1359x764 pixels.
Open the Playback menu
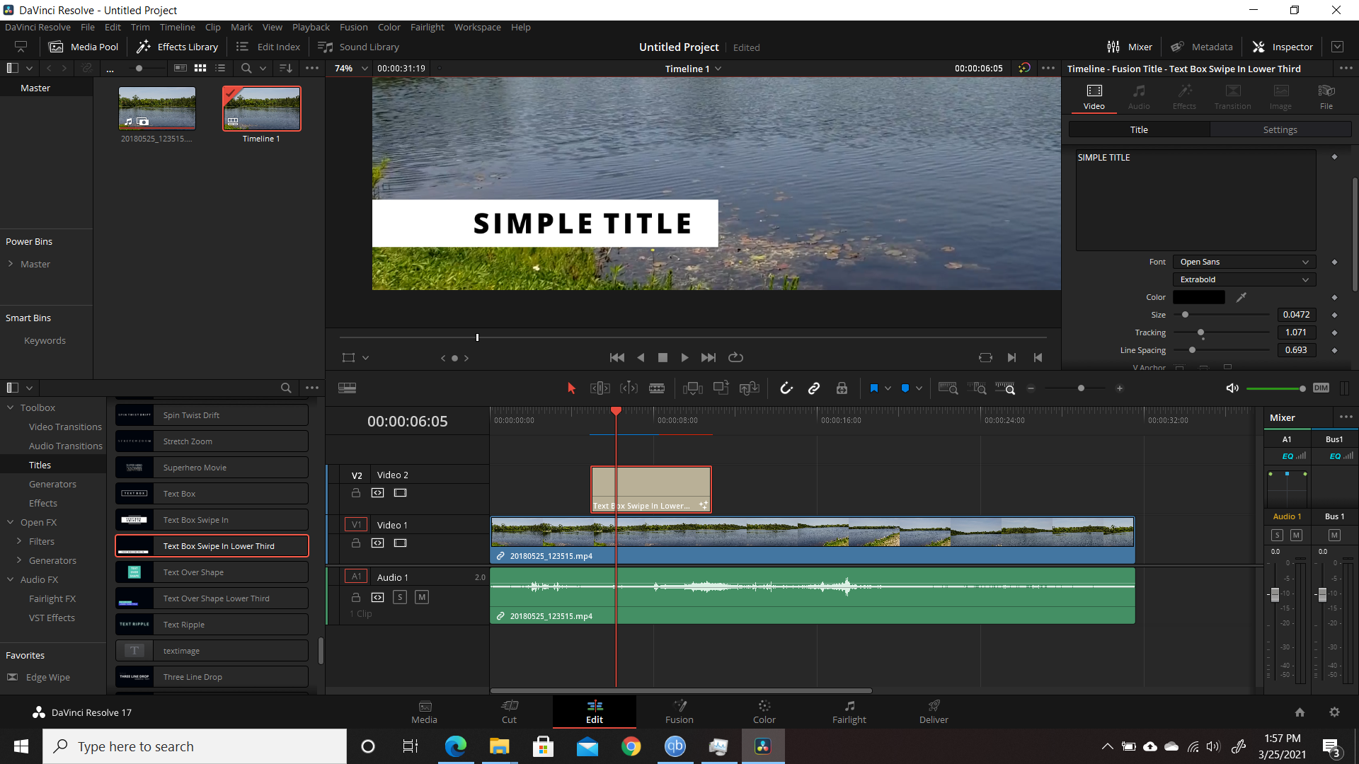point(311,27)
